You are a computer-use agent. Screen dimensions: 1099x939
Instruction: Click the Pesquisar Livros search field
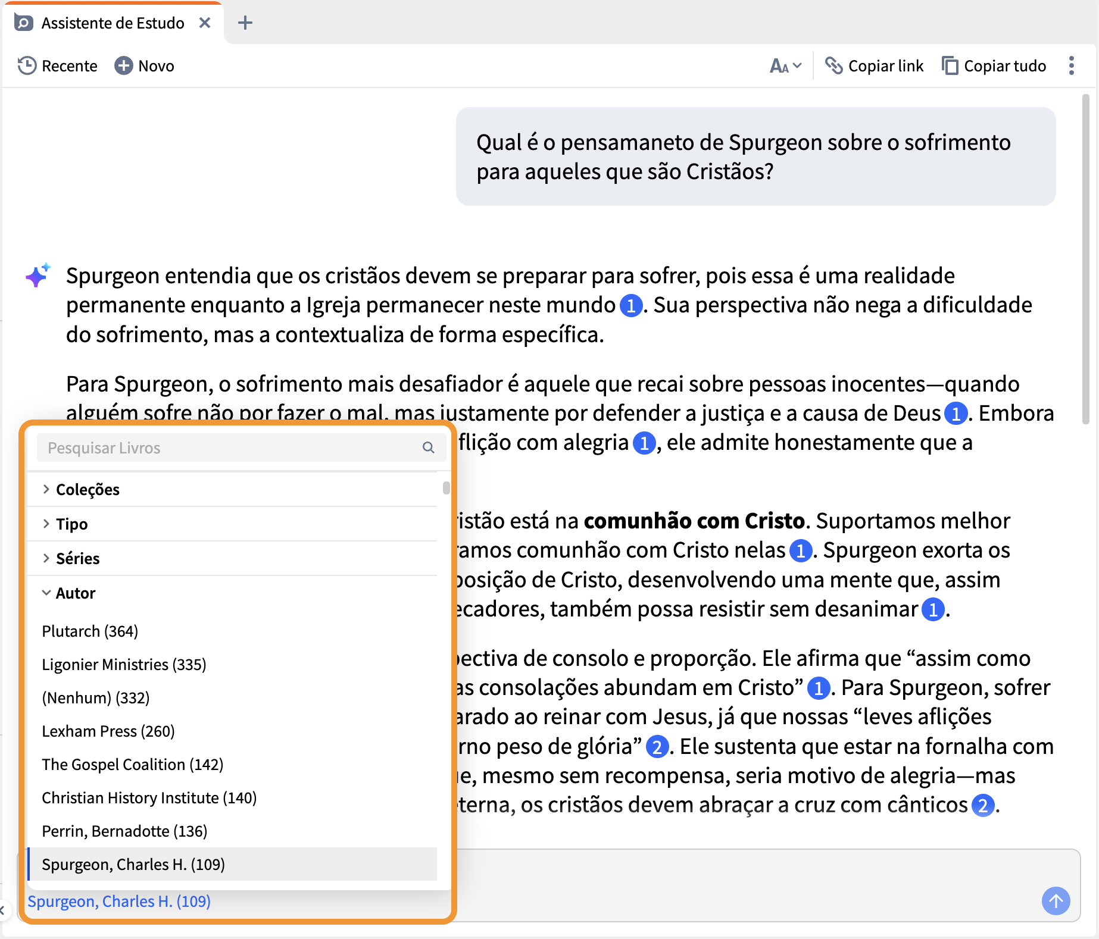(241, 448)
